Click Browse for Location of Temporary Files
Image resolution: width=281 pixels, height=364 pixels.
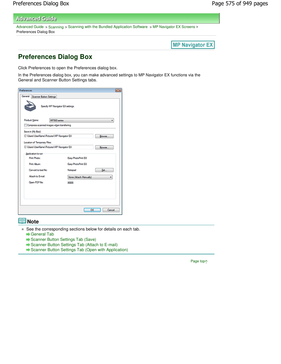click(104, 147)
